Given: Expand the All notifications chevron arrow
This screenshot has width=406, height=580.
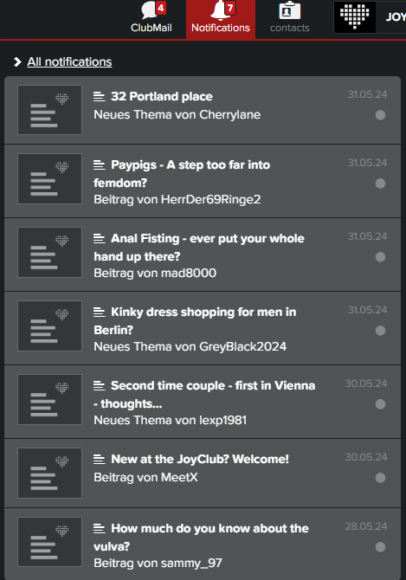Looking at the screenshot, I should 17,61.
